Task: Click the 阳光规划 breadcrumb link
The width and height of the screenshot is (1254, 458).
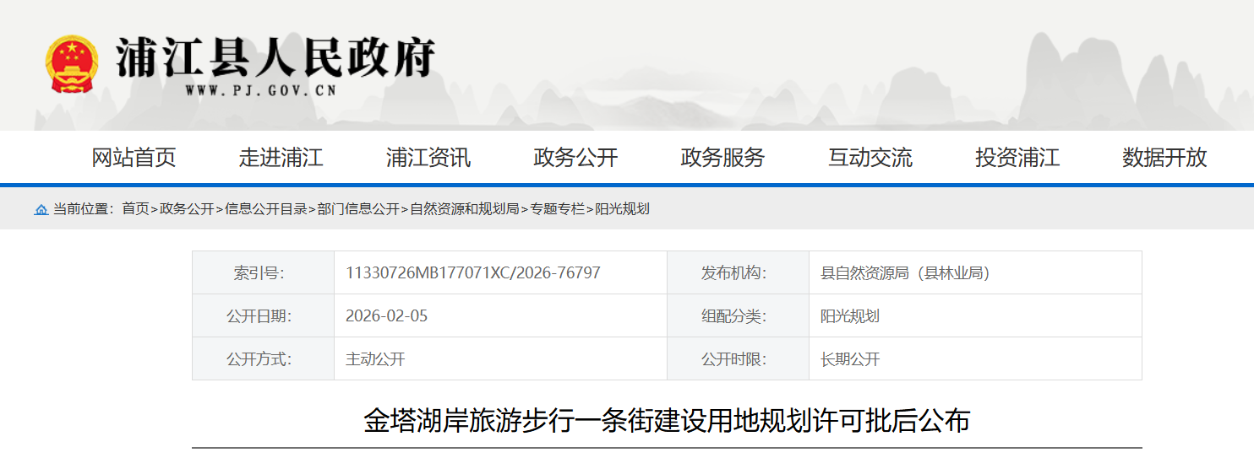Action: 622,209
